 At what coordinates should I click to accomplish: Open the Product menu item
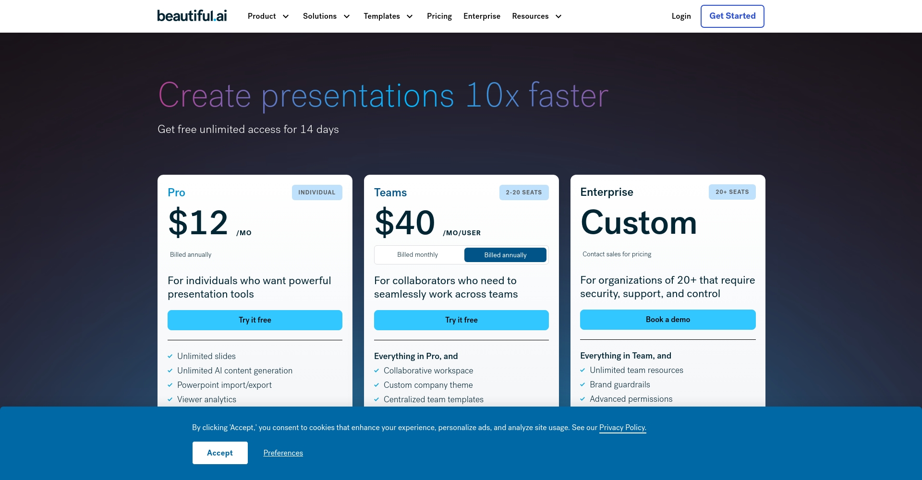pos(262,16)
